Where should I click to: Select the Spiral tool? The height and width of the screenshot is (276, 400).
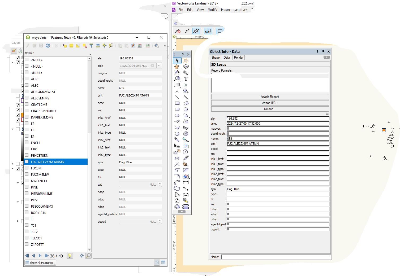(186, 134)
